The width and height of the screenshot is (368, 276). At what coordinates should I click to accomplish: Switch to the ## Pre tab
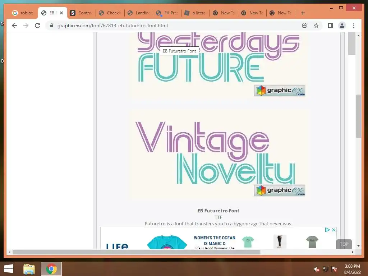(167, 13)
